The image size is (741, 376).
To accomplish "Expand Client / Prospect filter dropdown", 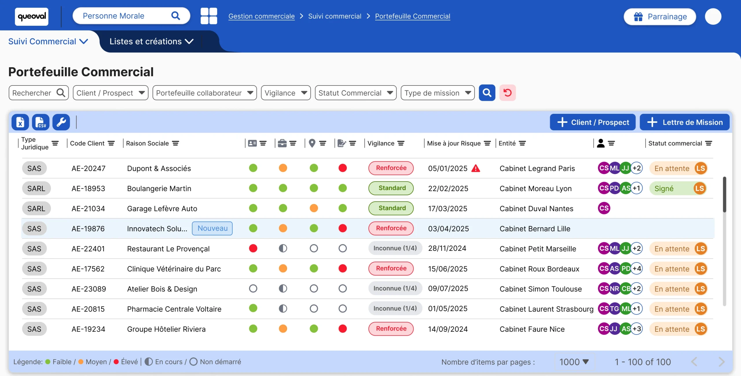I will [111, 93].
